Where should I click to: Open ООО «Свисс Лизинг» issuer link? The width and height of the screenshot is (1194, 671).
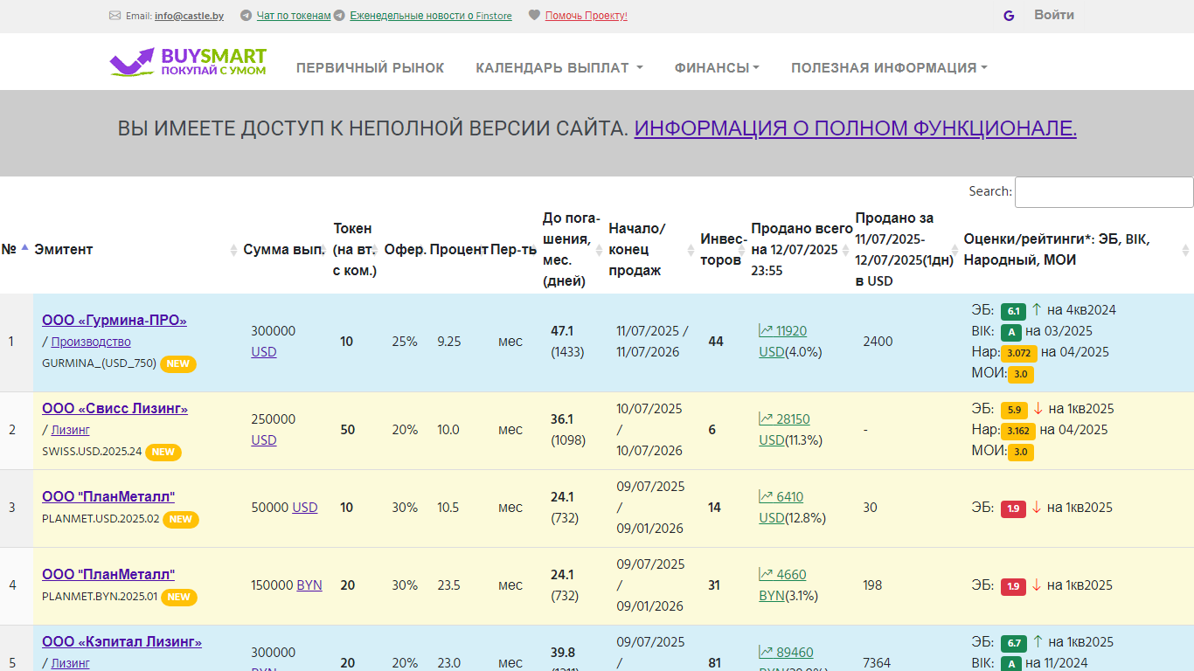pyautogui.click(x=115, y=409)
